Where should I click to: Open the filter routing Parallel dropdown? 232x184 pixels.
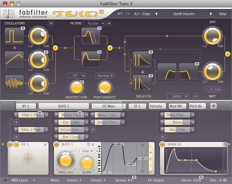pos(94,23)
